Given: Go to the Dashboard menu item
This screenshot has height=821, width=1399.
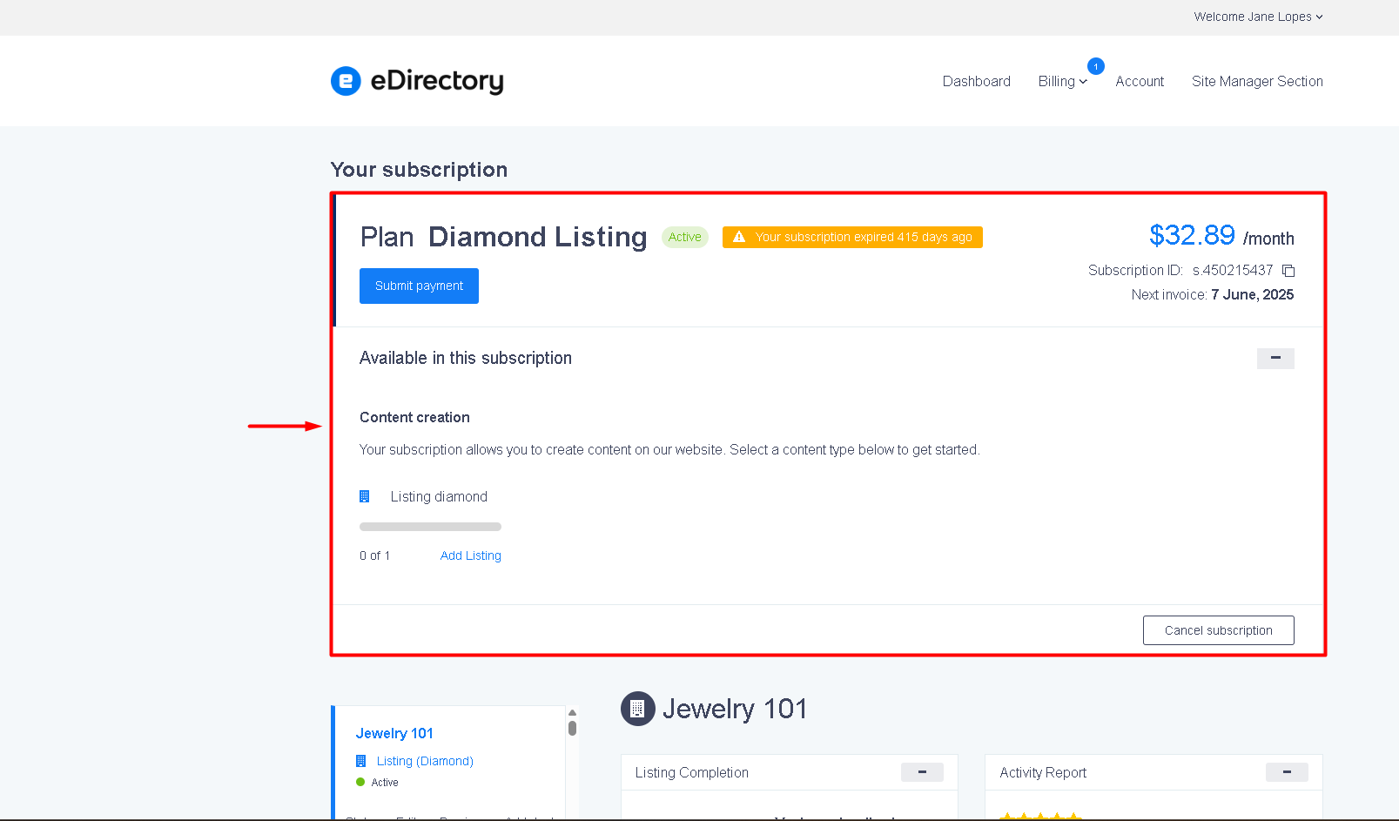Looking at the screenshot, I should (x=976, y=81).
